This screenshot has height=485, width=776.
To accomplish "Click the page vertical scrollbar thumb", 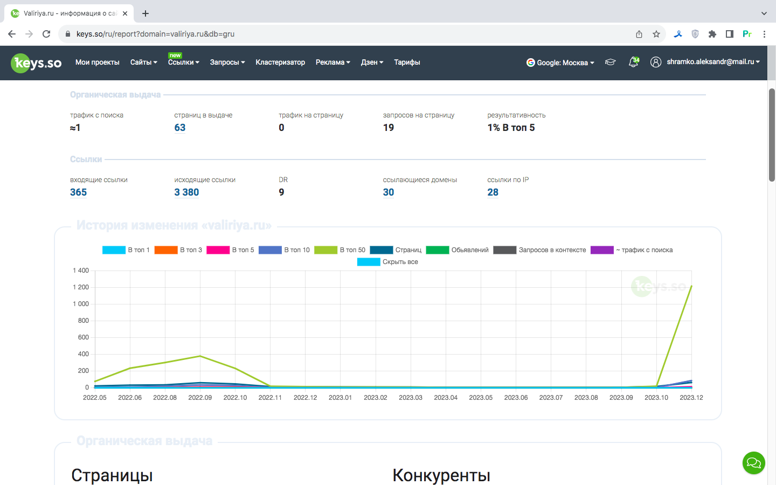I will pos(772,135).
